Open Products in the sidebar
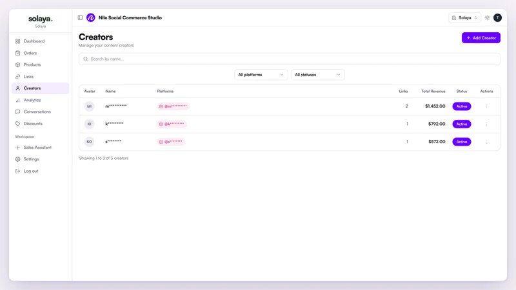The image size is (516, 290). (40, 65)
